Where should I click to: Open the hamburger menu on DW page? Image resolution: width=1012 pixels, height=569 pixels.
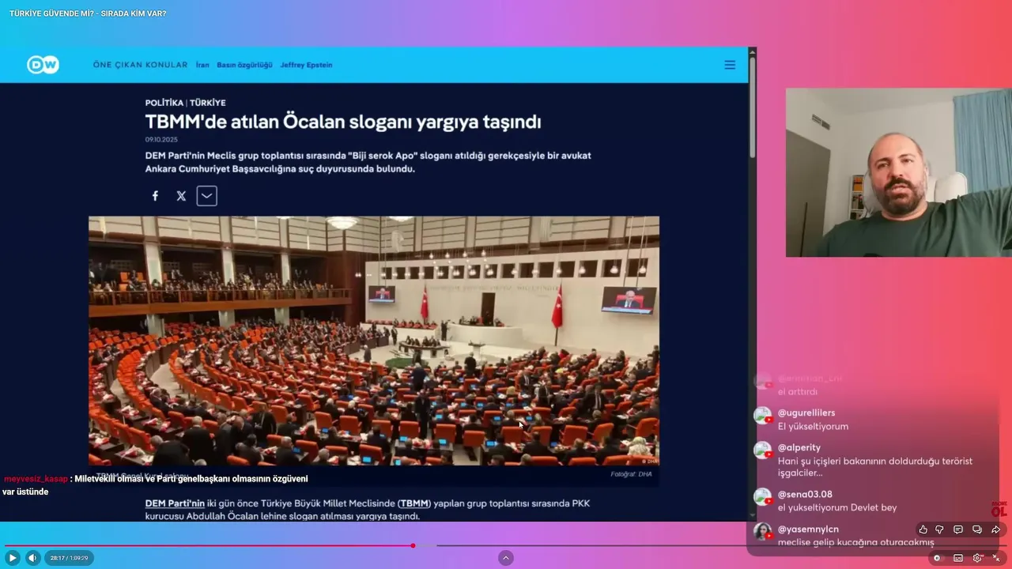[730, 65]
